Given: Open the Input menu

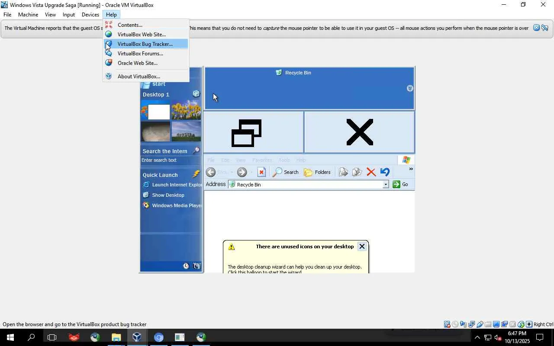Looking at the screenshot, I should coord(69,15).
